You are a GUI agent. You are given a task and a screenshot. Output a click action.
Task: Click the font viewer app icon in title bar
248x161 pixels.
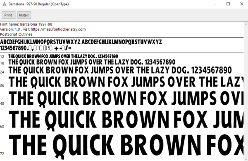click(x=5, y=4)
